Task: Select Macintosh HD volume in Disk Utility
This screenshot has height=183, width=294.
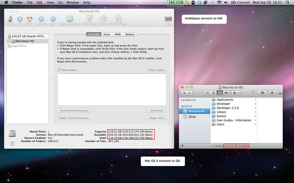Action: coord(27,41)
